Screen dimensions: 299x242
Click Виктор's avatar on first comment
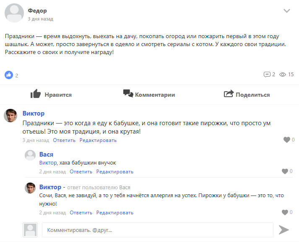pos(10,116)
